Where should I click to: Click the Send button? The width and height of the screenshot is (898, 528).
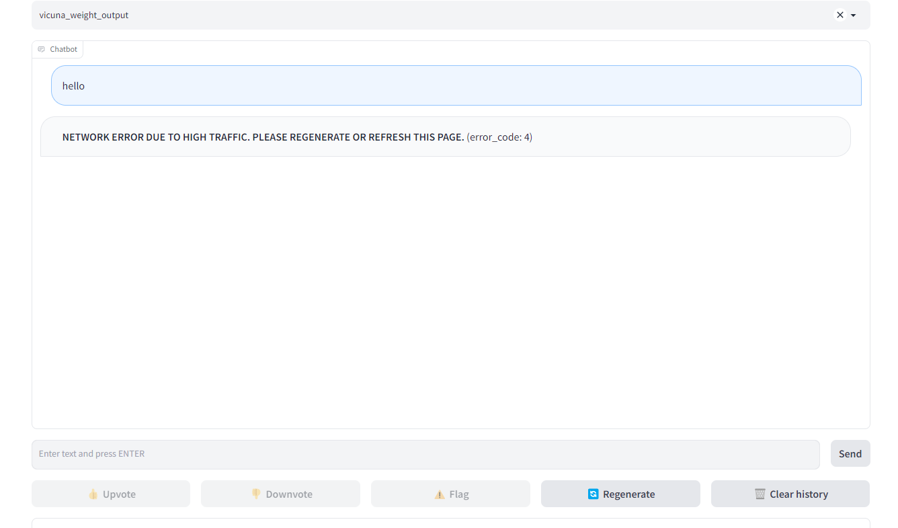point(850,453)
